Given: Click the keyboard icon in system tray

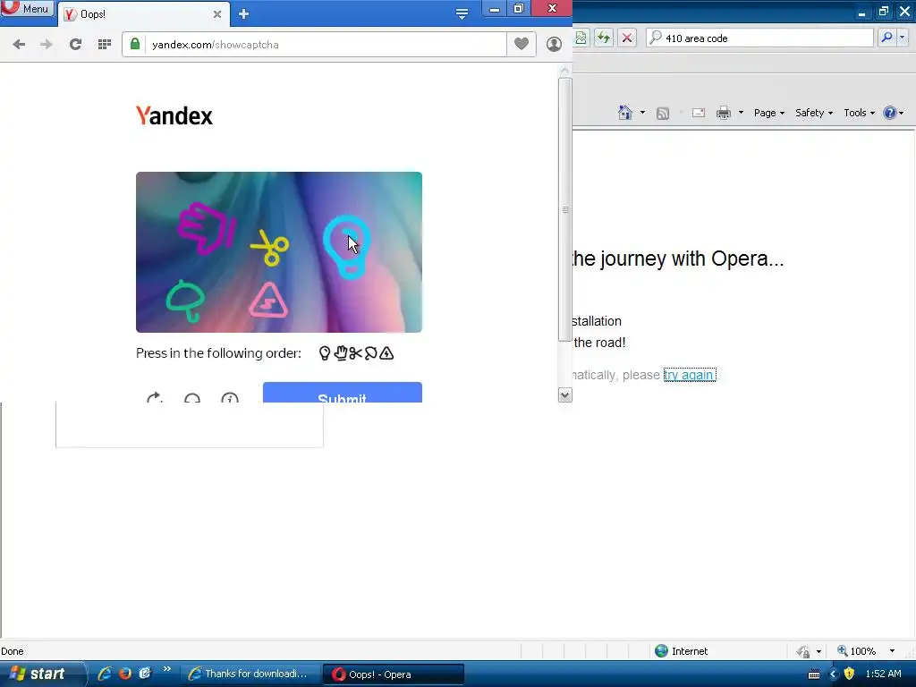Looking at the screenshot, I should point(814,674).
